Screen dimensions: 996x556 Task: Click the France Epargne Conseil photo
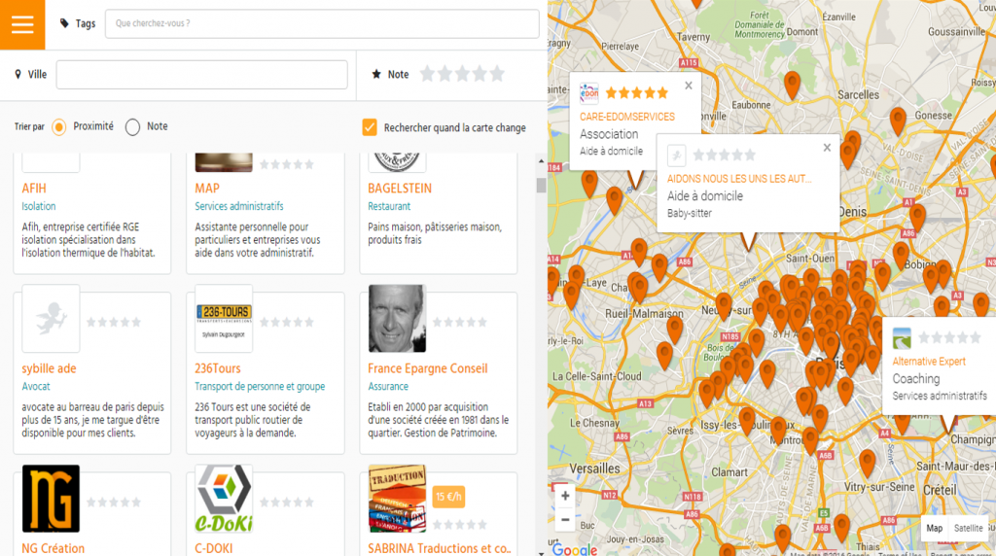click(397, 319)
